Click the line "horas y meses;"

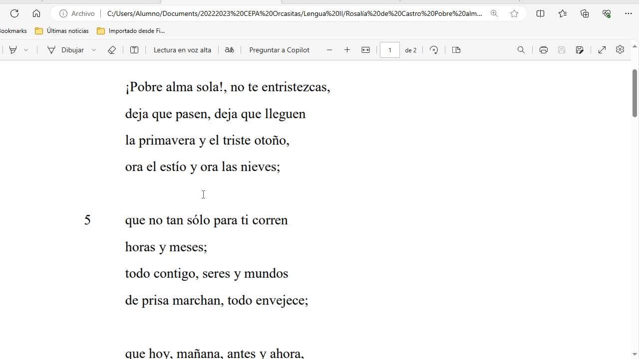(166, 247)
